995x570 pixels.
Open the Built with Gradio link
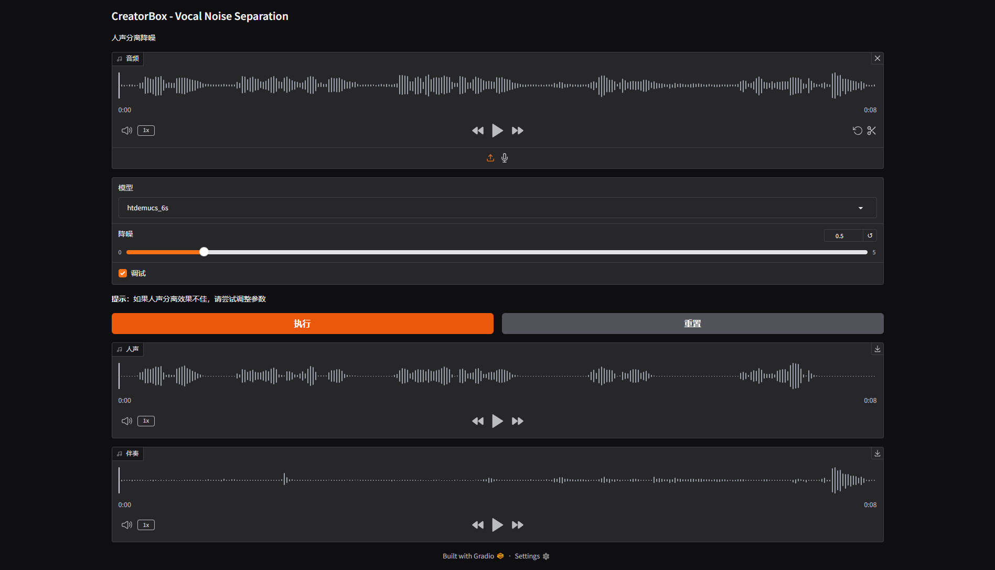(x=473, y=556)
